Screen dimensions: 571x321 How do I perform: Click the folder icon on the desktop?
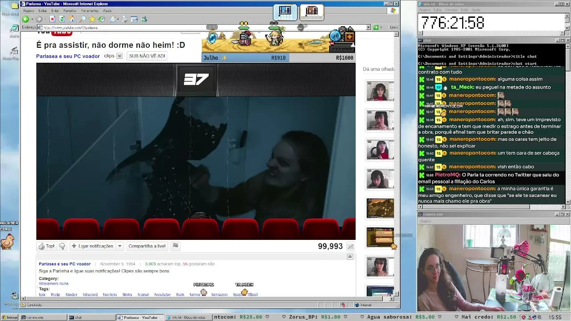(x=14, y=6)
